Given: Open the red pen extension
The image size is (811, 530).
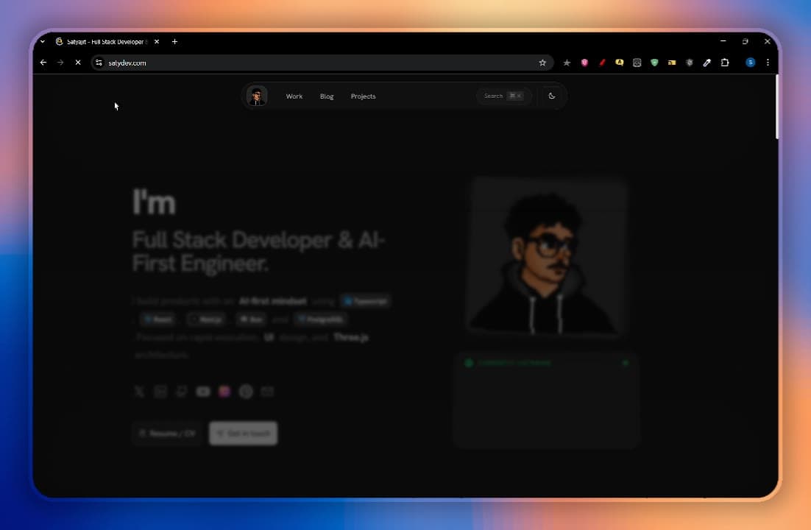Looking at the screenshot, I should (x=602, y=63).
